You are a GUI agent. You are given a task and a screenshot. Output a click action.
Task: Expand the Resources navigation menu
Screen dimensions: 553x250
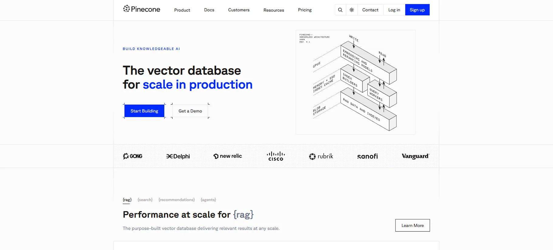[x=274, y=10]
